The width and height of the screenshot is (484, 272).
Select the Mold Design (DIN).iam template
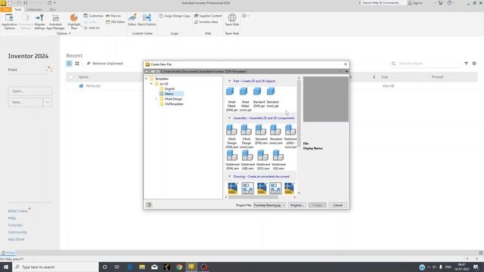click(x=232, y=136)
